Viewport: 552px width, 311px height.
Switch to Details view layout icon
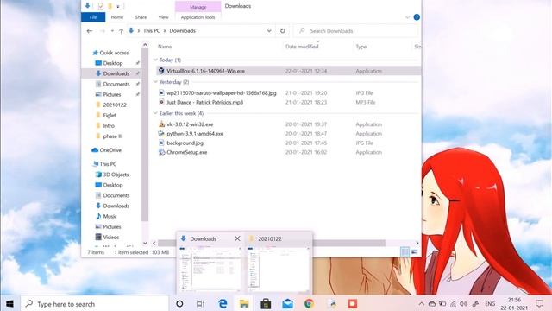pos(405,251)
